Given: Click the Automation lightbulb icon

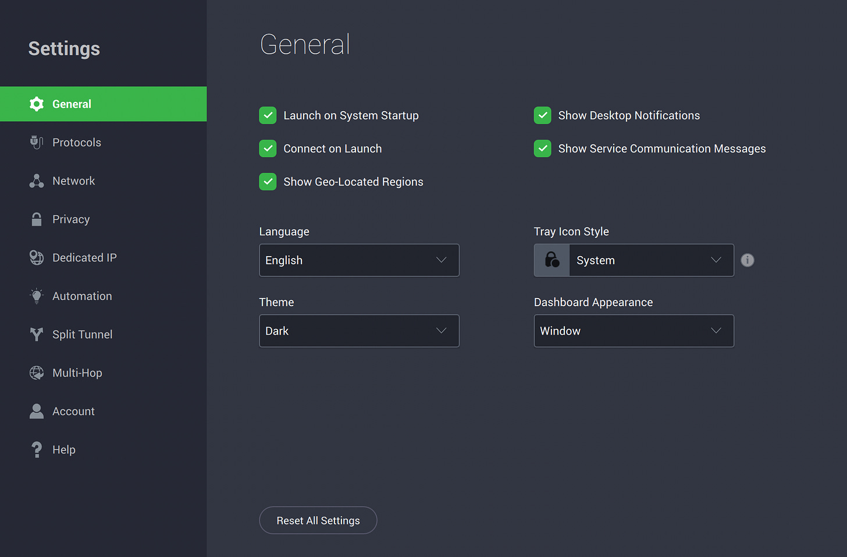Looking at the screenshot, I should coord(37,296).
